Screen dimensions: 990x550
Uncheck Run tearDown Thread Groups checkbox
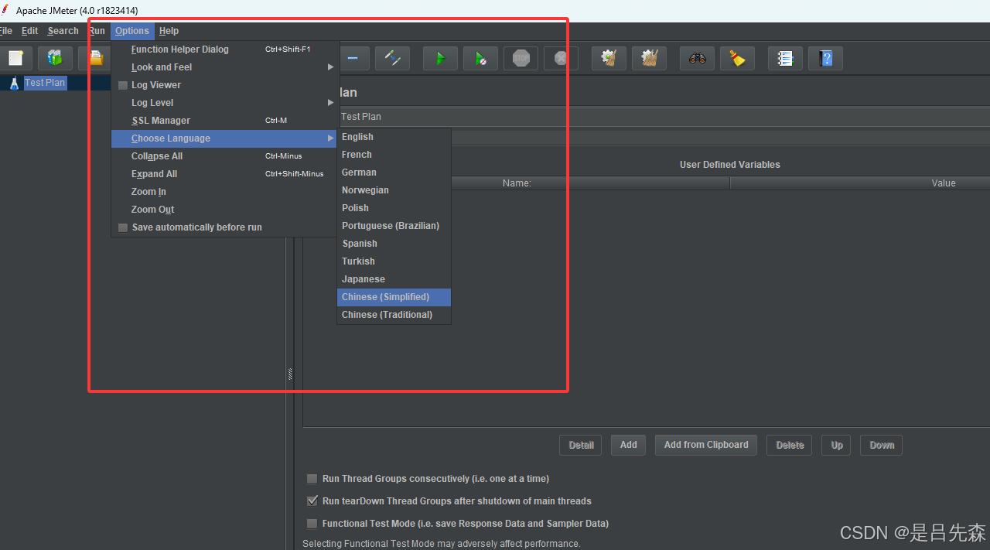point(312,501)
